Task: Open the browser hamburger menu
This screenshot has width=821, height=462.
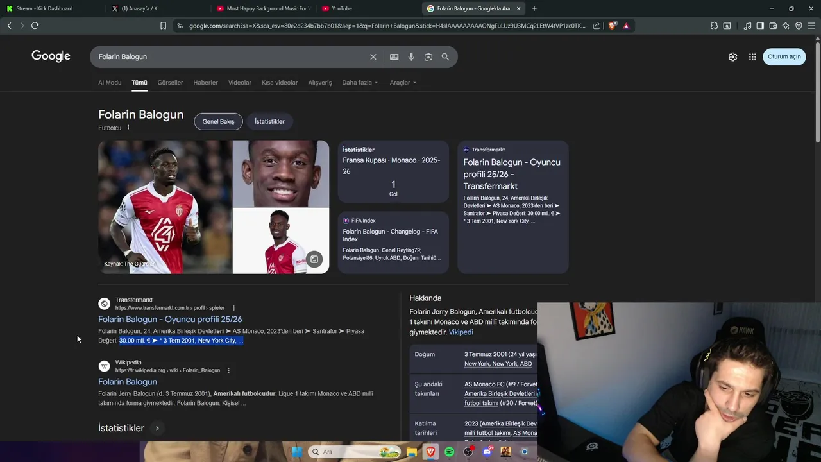Action: (x=812, y=26)
